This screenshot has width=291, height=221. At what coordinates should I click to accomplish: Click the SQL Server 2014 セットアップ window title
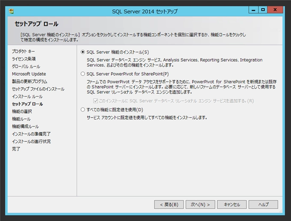145,12
